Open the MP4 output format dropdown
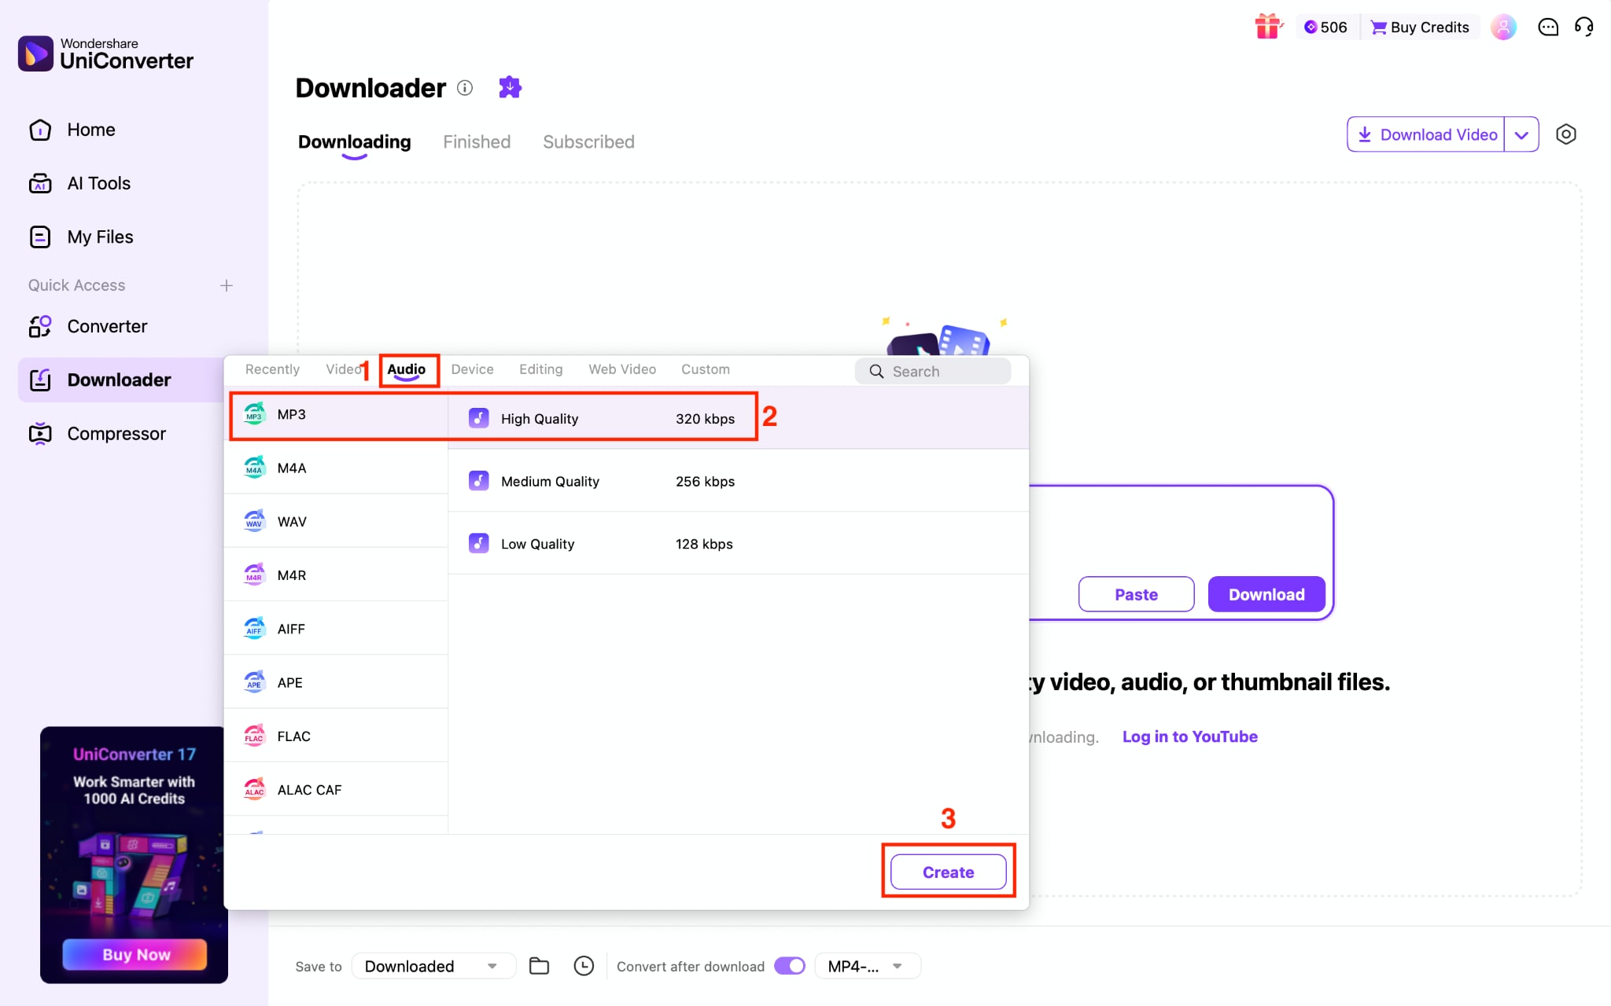 click(867, 966)
